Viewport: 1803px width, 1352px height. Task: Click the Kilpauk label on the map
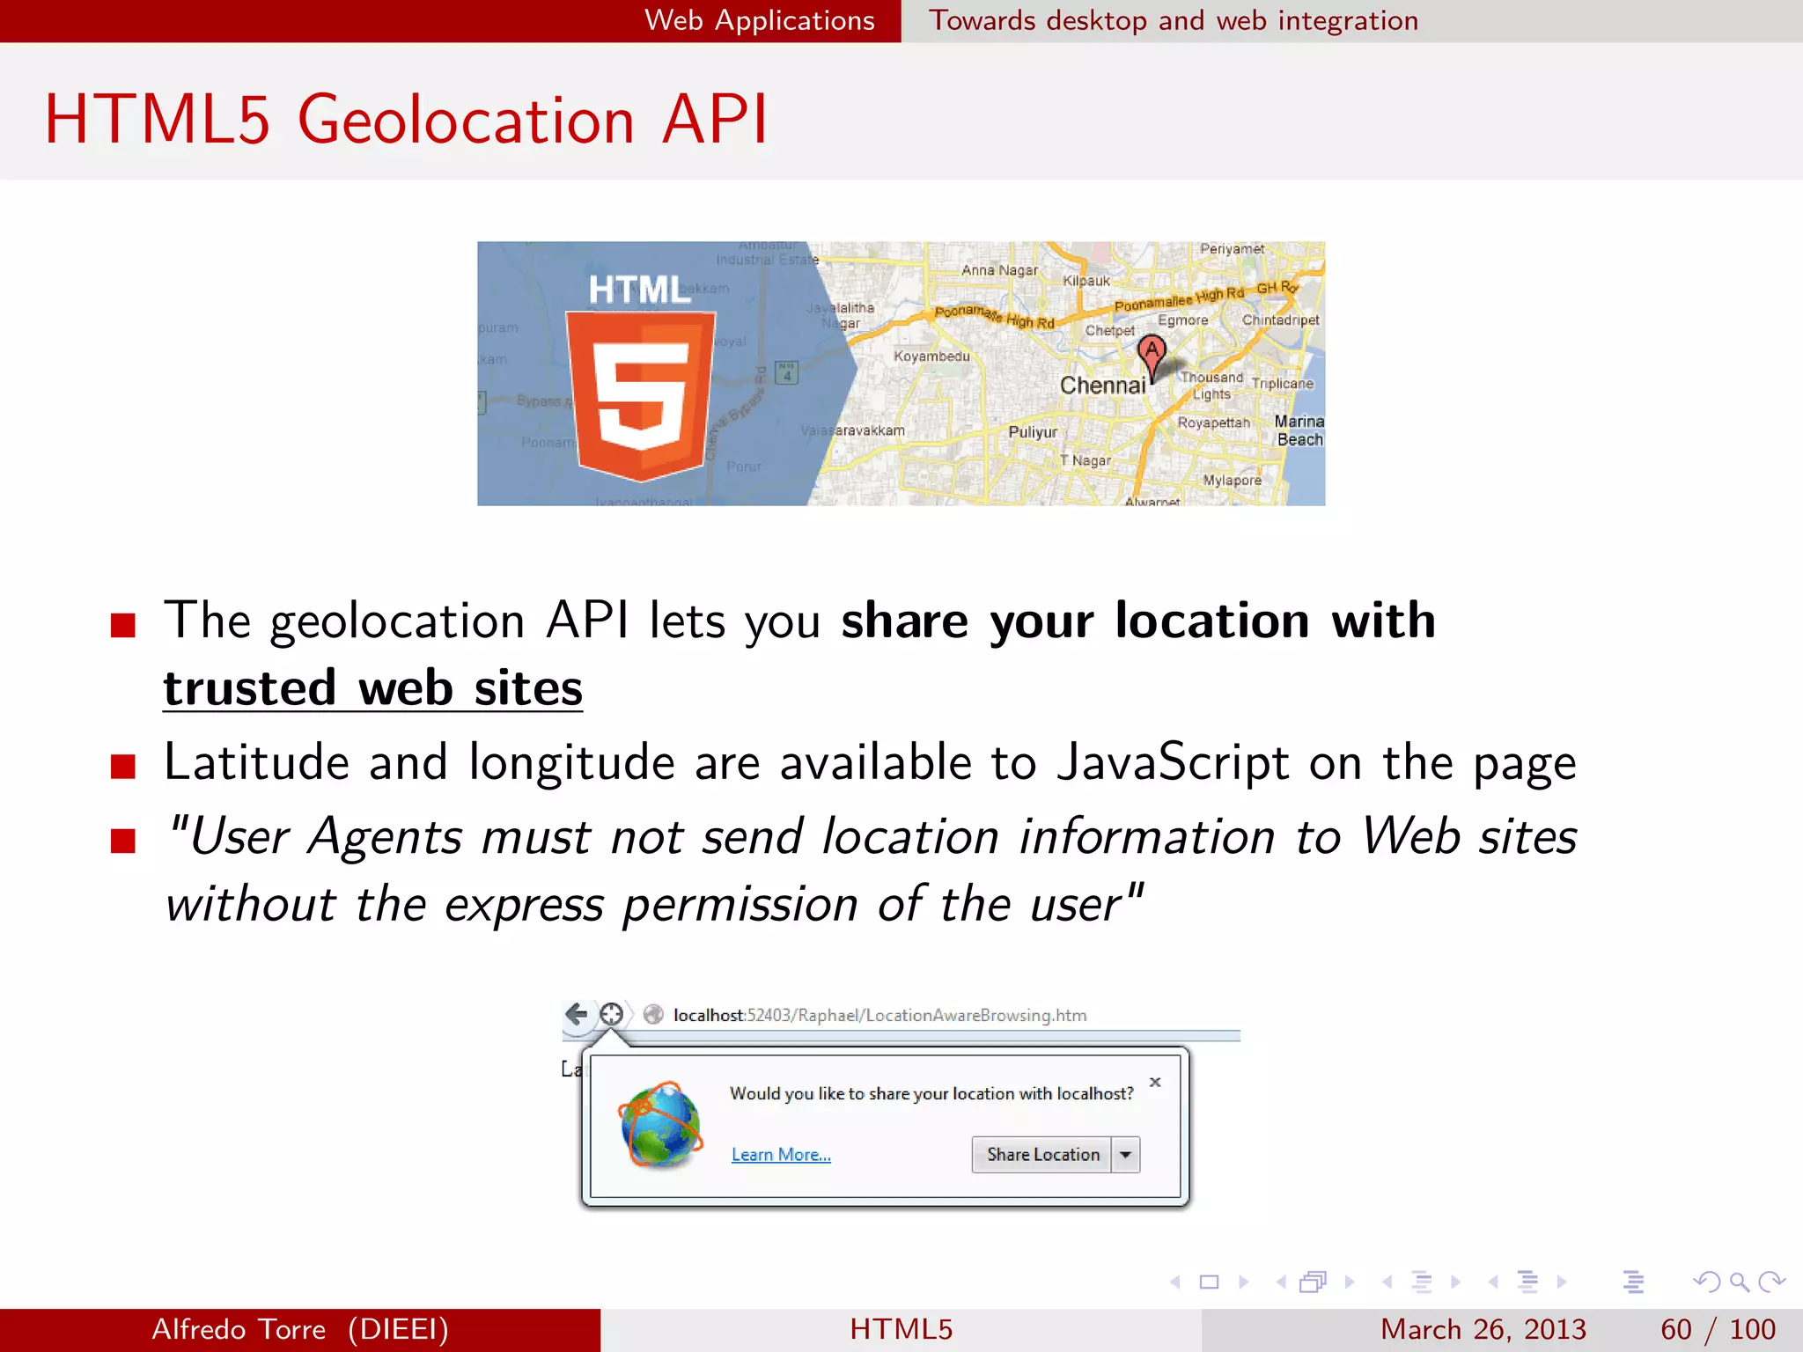[1086, 281]
